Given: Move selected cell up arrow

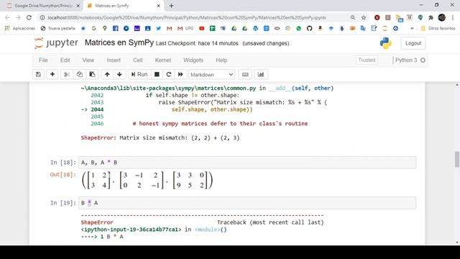Looking at the screenshot, I should [x=107, y=75].
